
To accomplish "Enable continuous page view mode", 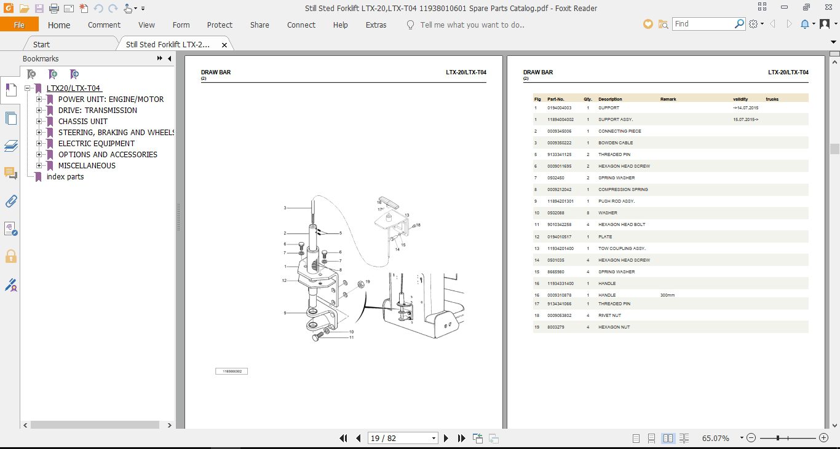I will 652,439.
